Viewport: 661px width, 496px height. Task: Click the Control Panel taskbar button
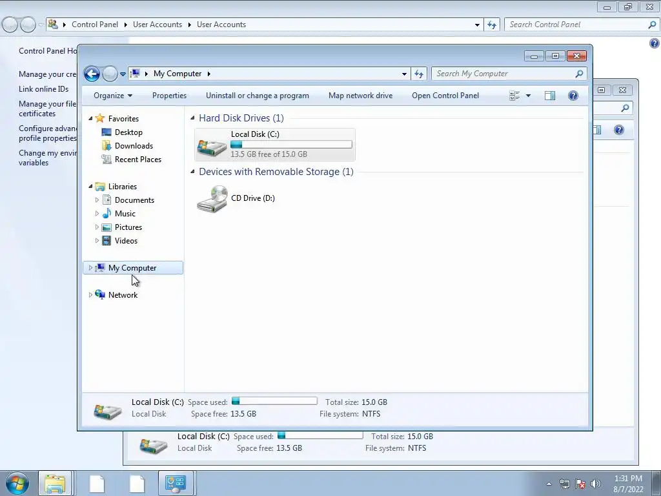[176, 483]
